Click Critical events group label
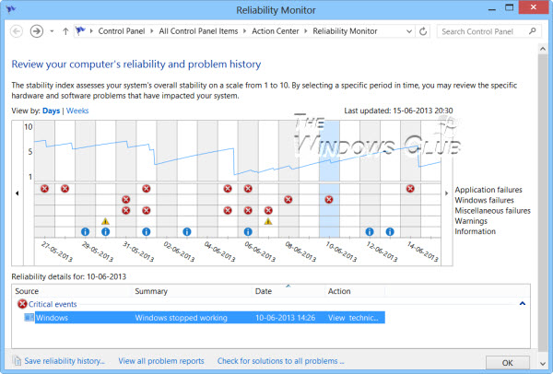The height and width of the screenshot is (374, 553). click(53, 304)
